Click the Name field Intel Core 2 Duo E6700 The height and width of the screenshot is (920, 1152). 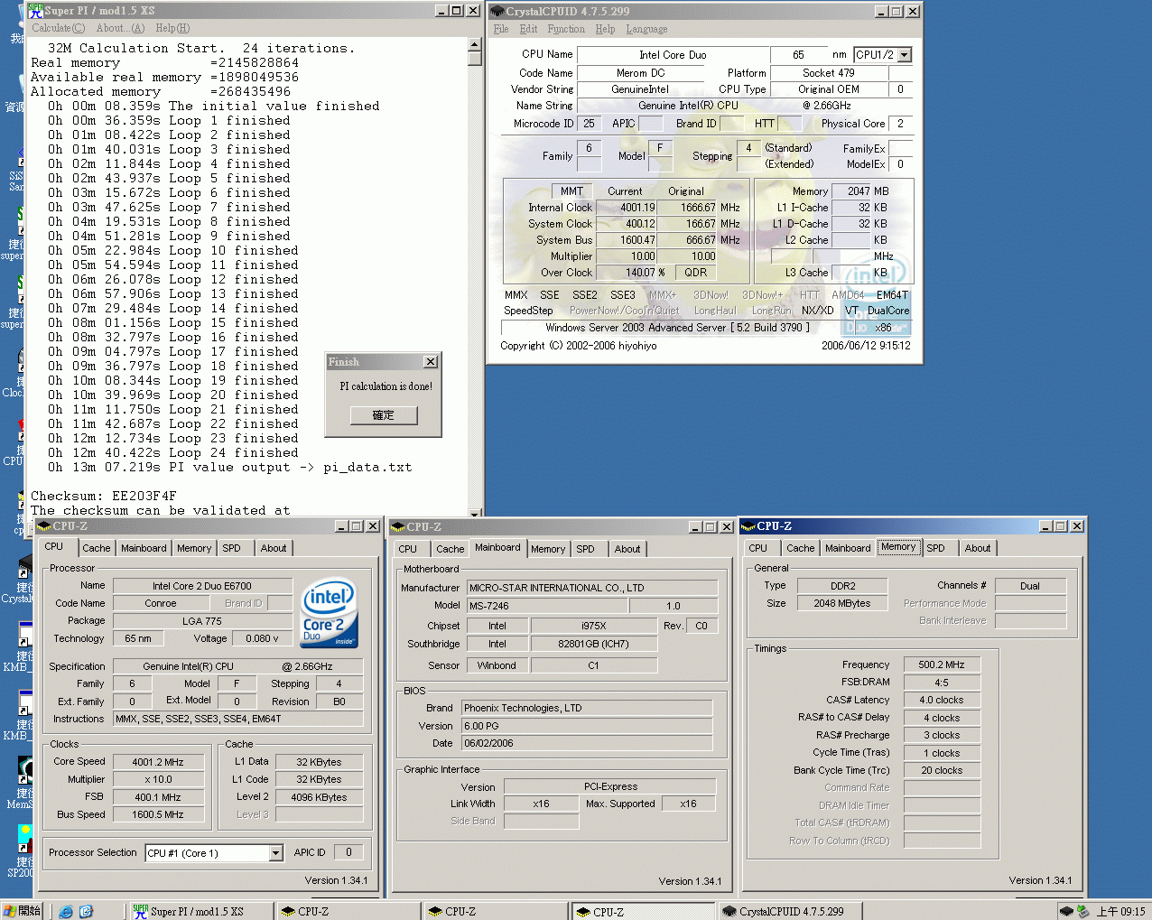point(202,586)
